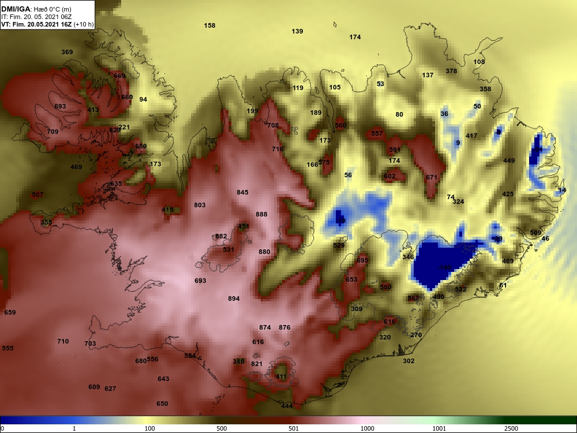This screenshot has width=577, height=433.
Task: Click the map value 709
Action: point(53,132)
